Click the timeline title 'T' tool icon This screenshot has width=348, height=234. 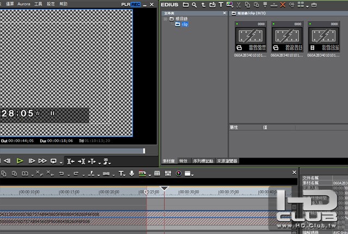point(121,173)
